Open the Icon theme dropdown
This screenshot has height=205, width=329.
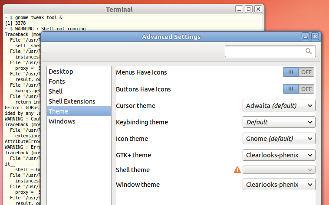click(x=279, y=139)
